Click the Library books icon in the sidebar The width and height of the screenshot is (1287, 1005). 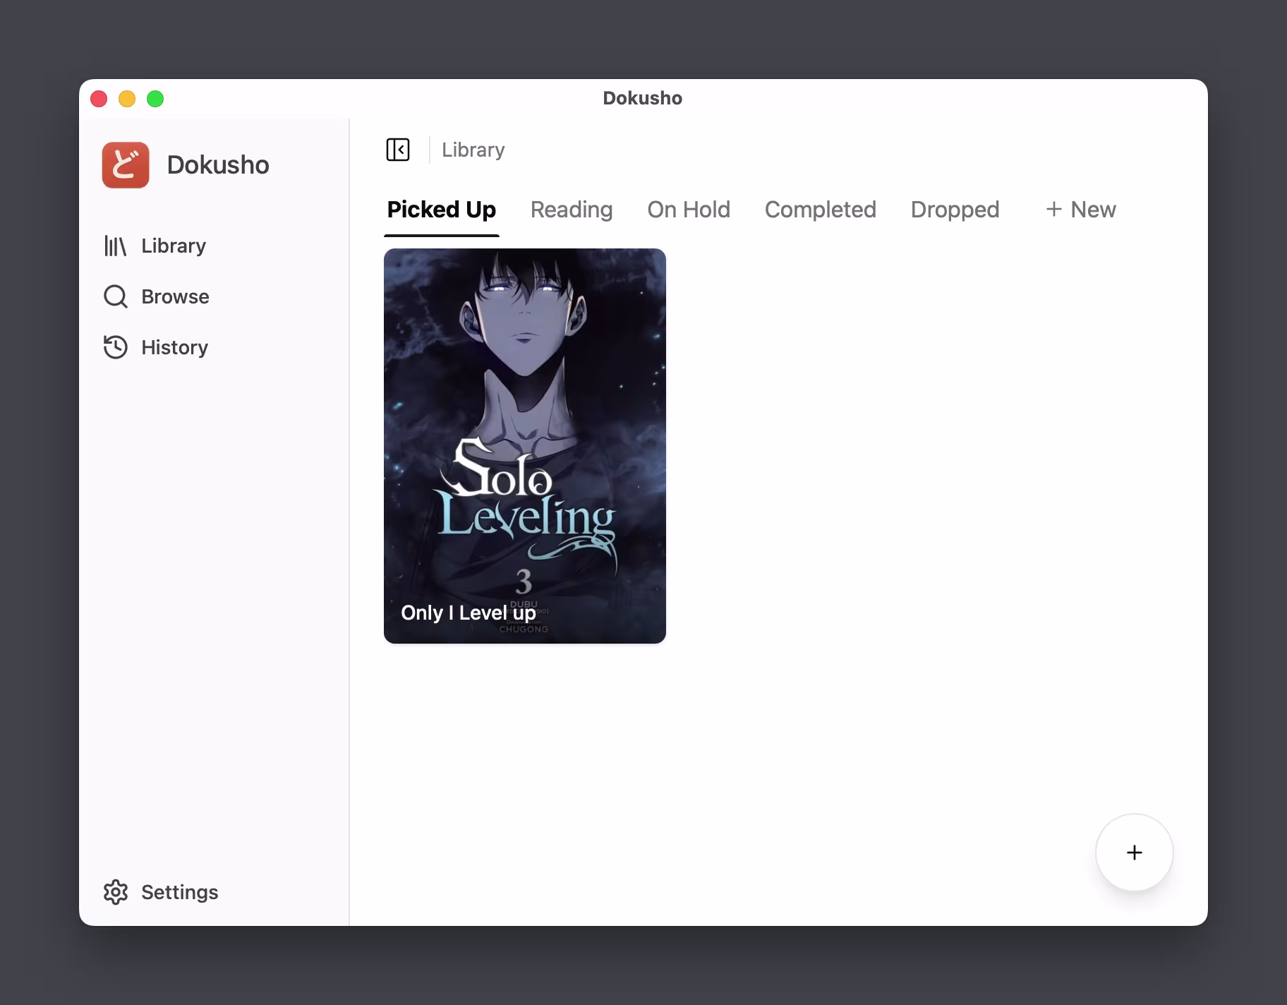pyautogui.click(x=115, y=246)
